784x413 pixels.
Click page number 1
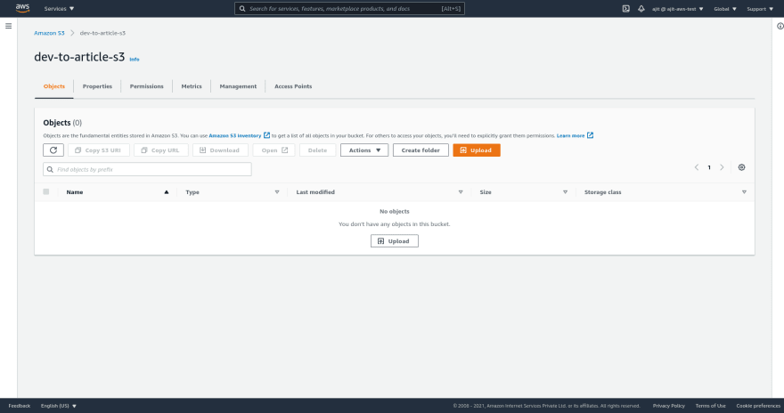[709, 167]
